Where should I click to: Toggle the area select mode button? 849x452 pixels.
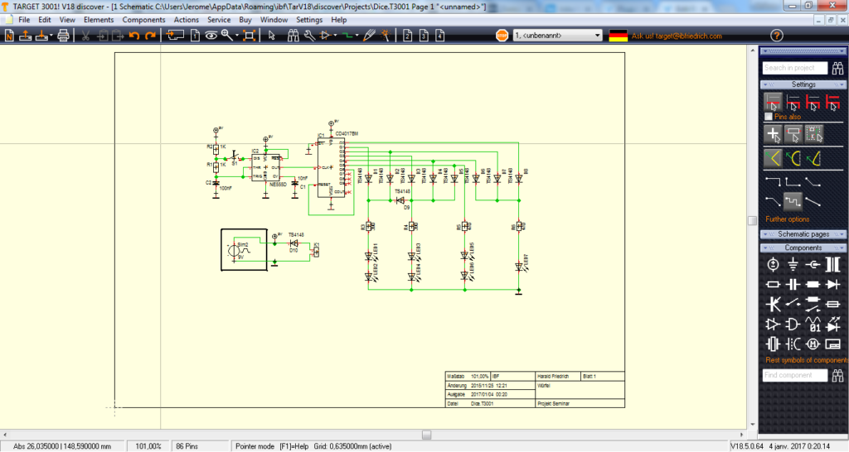click(x=814, y=134)
